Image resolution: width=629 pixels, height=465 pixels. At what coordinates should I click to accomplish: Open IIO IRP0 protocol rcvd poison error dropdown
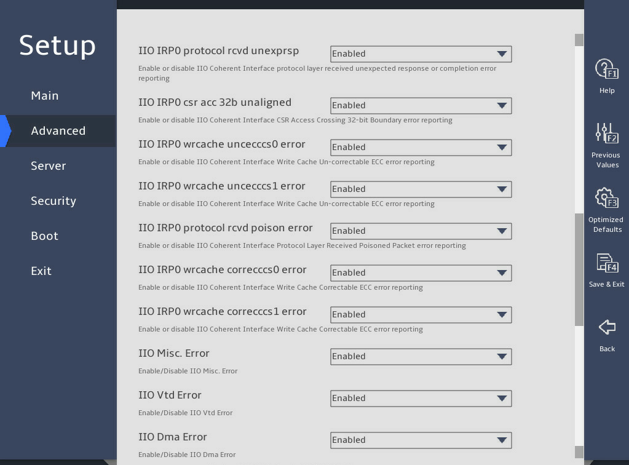421,231
